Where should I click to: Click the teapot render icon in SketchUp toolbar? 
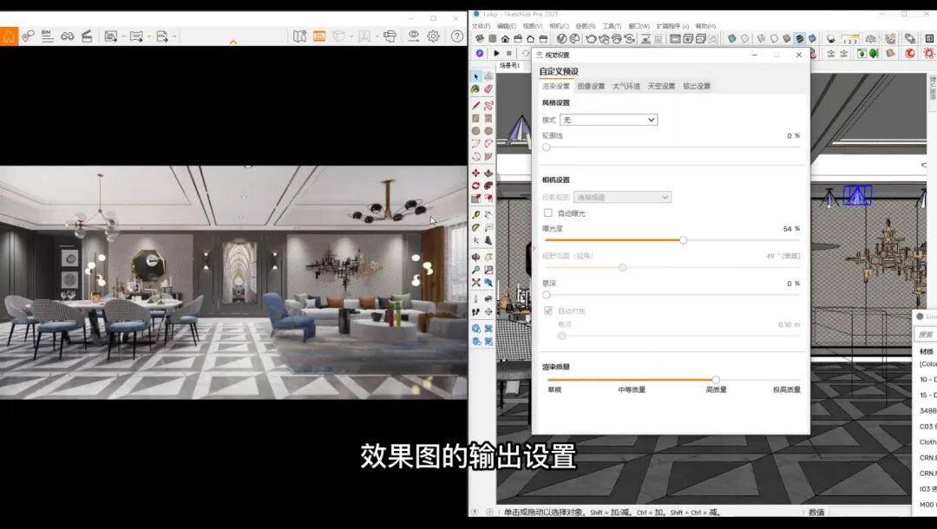tap(591, 39)
